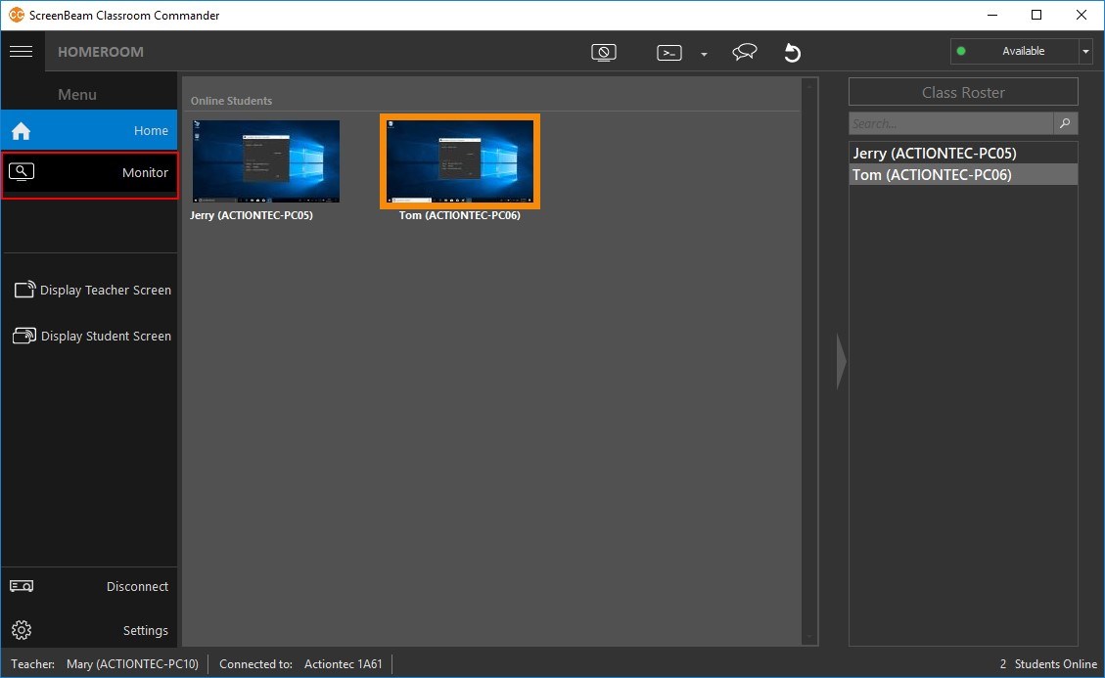Image resolution: width=1105 pixels, height=678 pixels.
Task: Click the HOMEROOM class title
Action: pyautogui.click(x=101, y=52)
